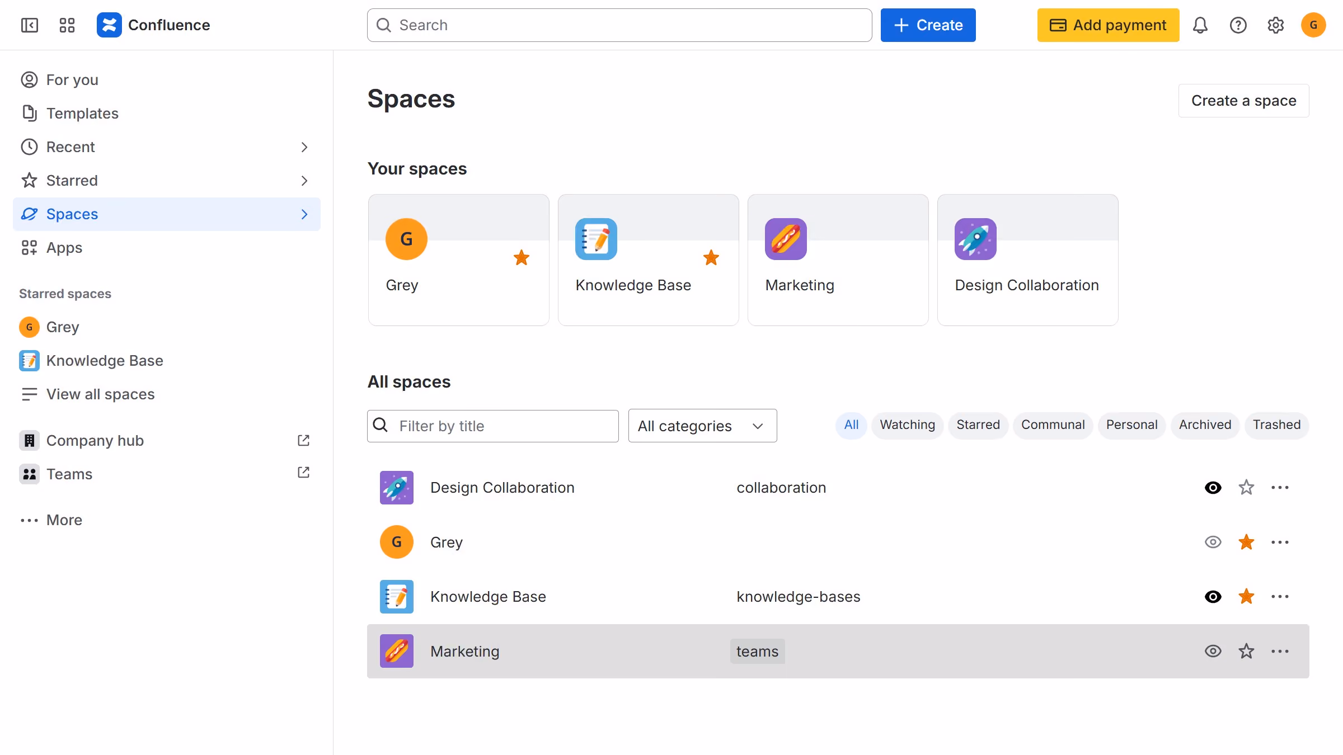Open more actions for Knowledge Base row

tap(1280, 597)
